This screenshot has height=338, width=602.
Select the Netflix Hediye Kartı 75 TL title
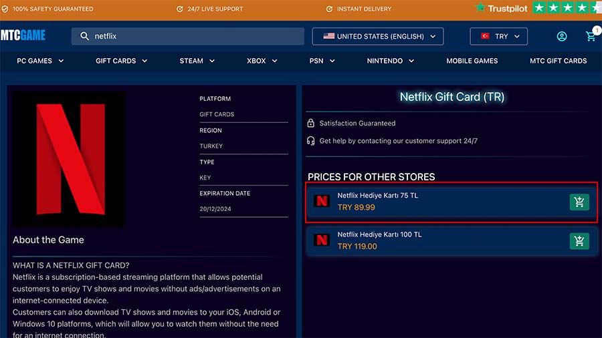(x=377, y=196)
